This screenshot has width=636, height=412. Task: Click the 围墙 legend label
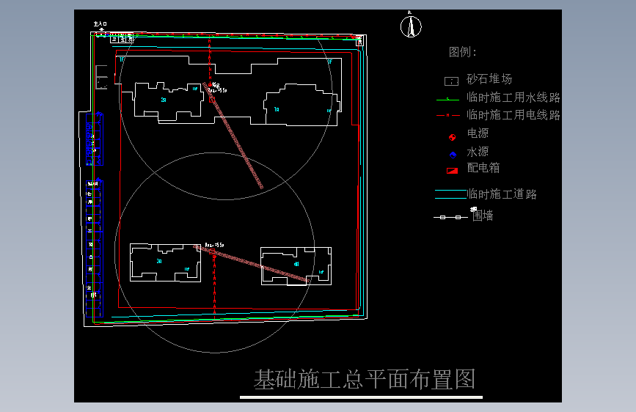(x=483, y=216)
